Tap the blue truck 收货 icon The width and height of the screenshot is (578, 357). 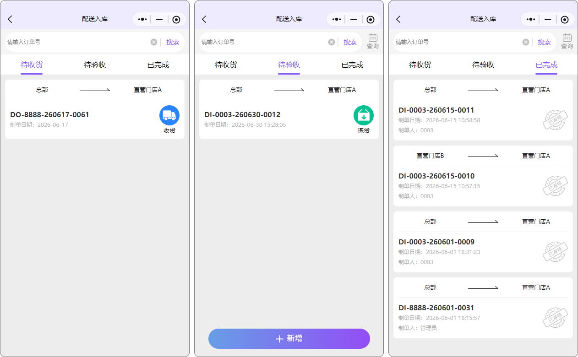click(169, 115)
